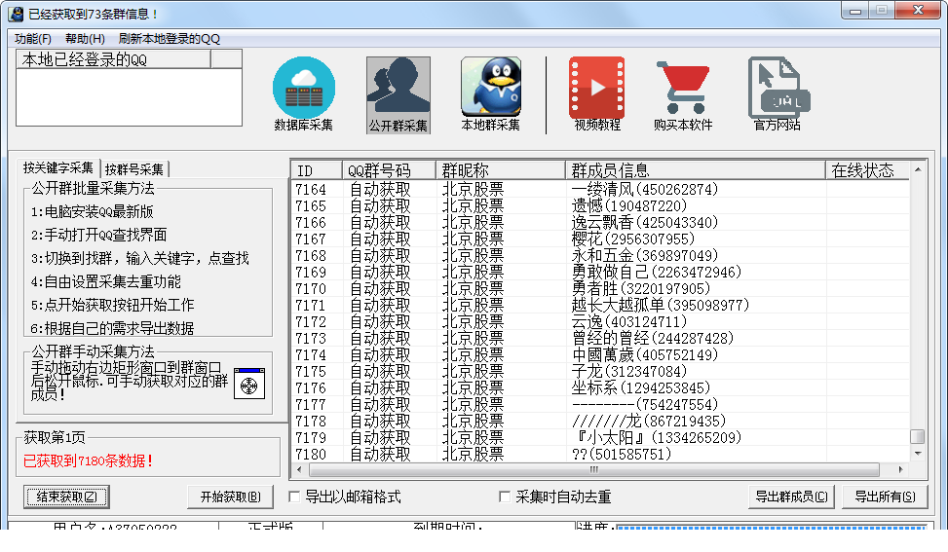This screenshot has width=948, height=552.
Task: Open the 功能(F) menu
Action: 33,39
